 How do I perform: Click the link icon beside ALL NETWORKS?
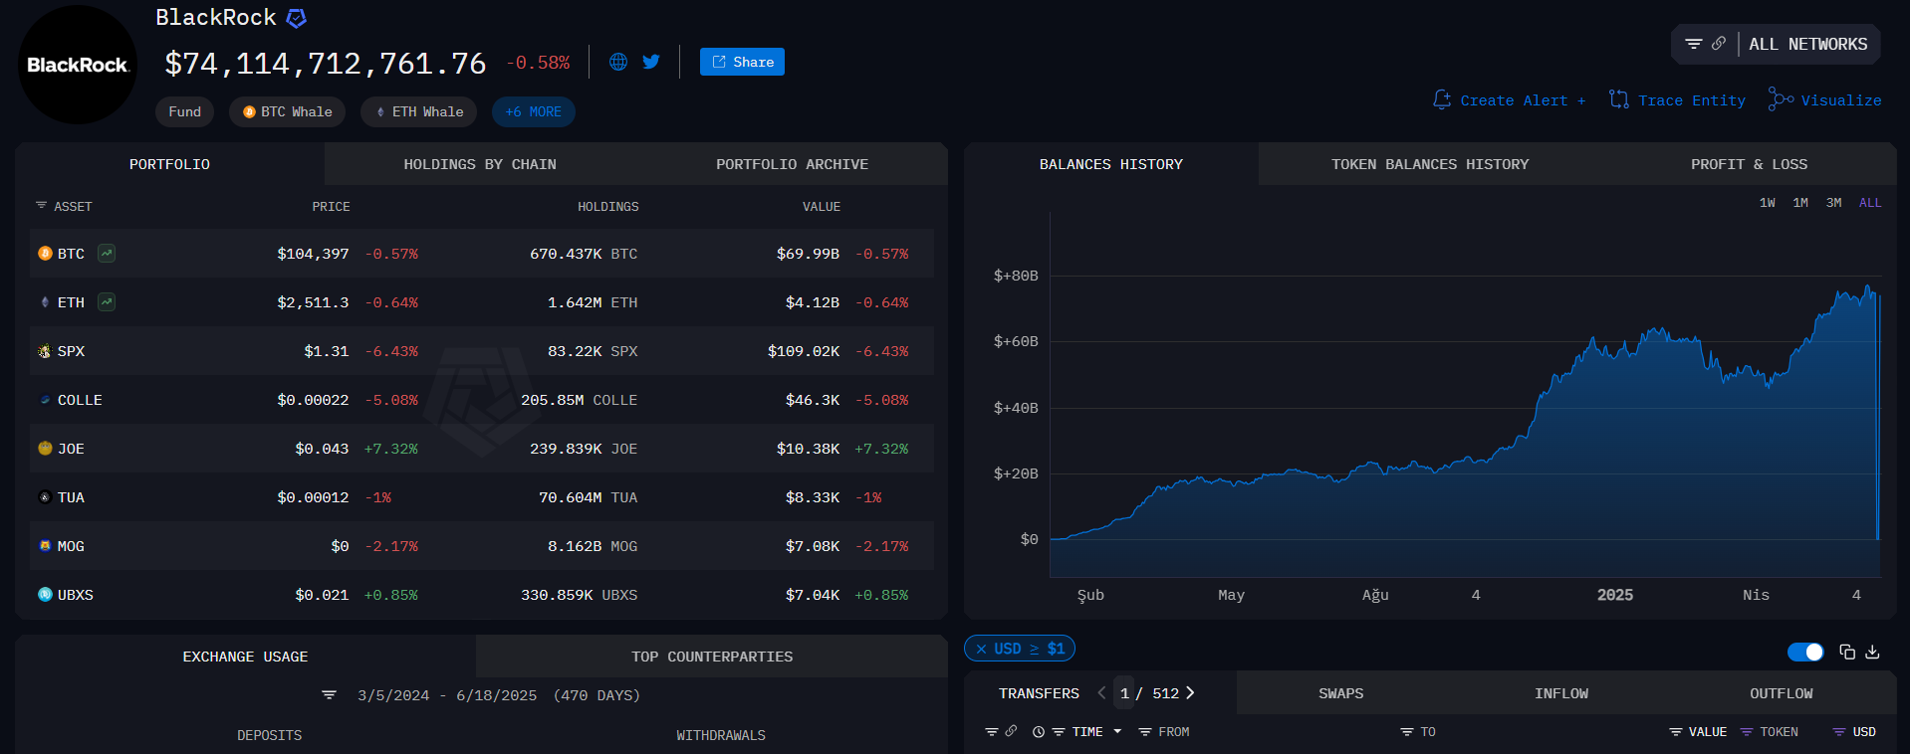click(1719, 44)
